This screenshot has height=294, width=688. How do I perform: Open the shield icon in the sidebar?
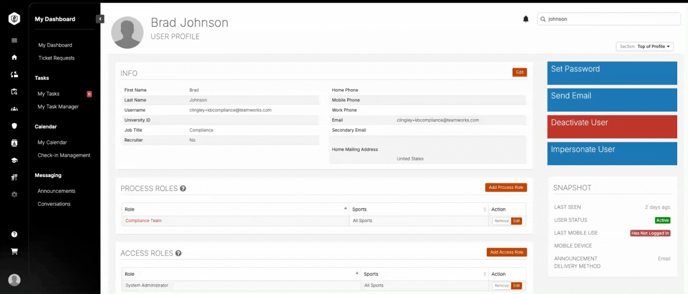(15, 126)
